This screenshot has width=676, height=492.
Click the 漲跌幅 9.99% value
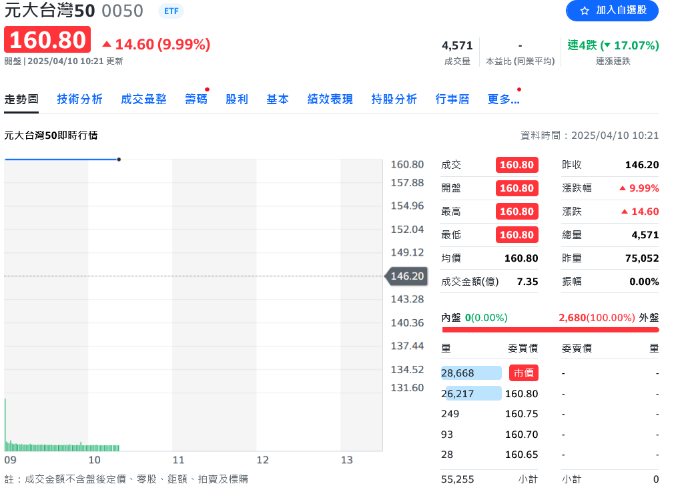[639, 188]
